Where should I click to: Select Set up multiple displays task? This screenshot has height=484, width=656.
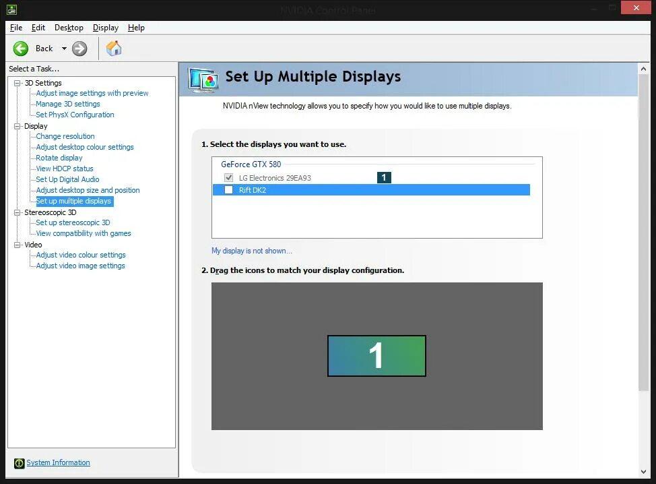click(x=74, y=201)
